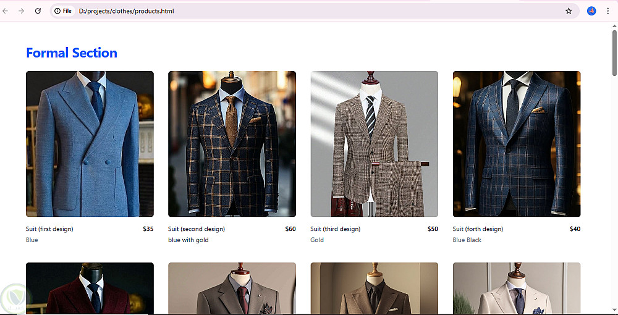This screenshot has width=618, height=315.
Task: Open the browser profile avatar
Action: pos(591,11)
